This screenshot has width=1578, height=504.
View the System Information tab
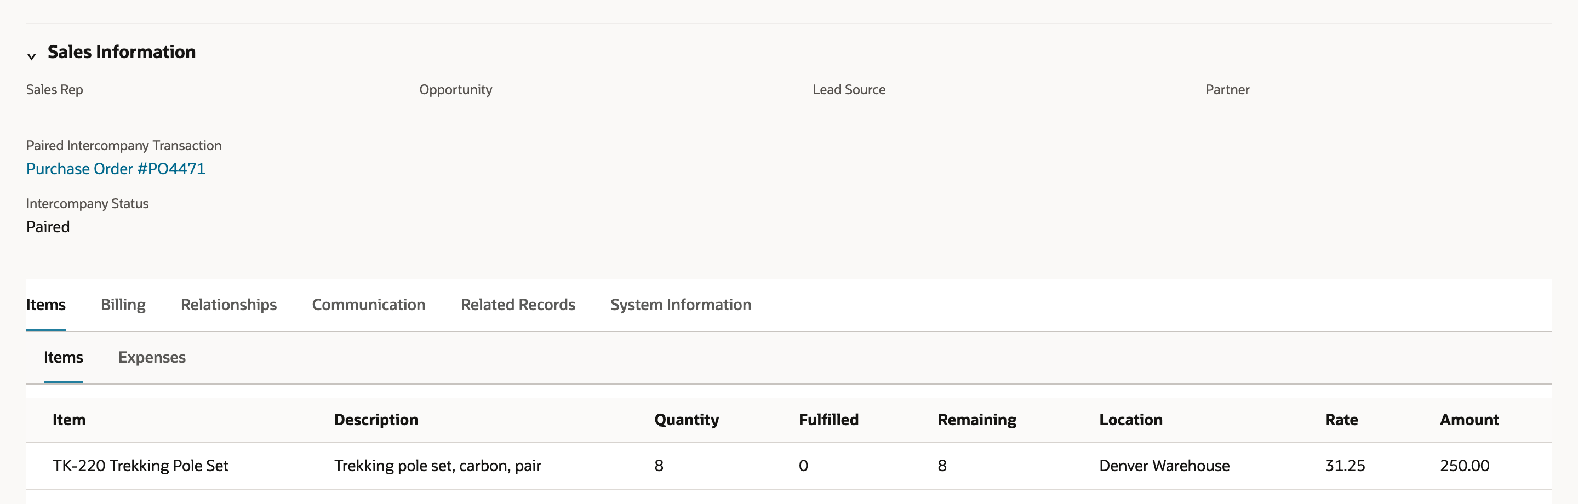(681, 305)
